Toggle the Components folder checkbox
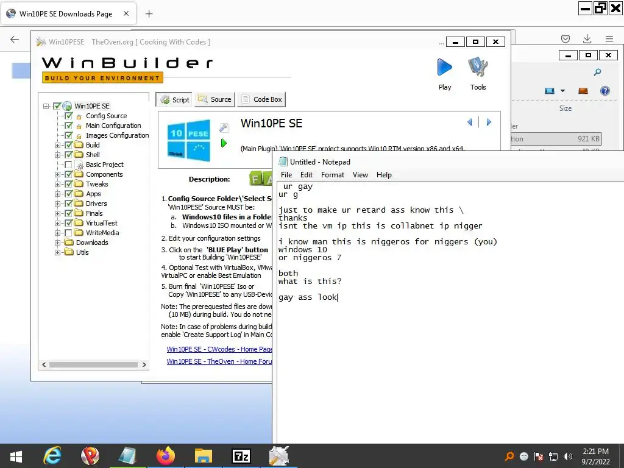624x468 pixels. 68,174
